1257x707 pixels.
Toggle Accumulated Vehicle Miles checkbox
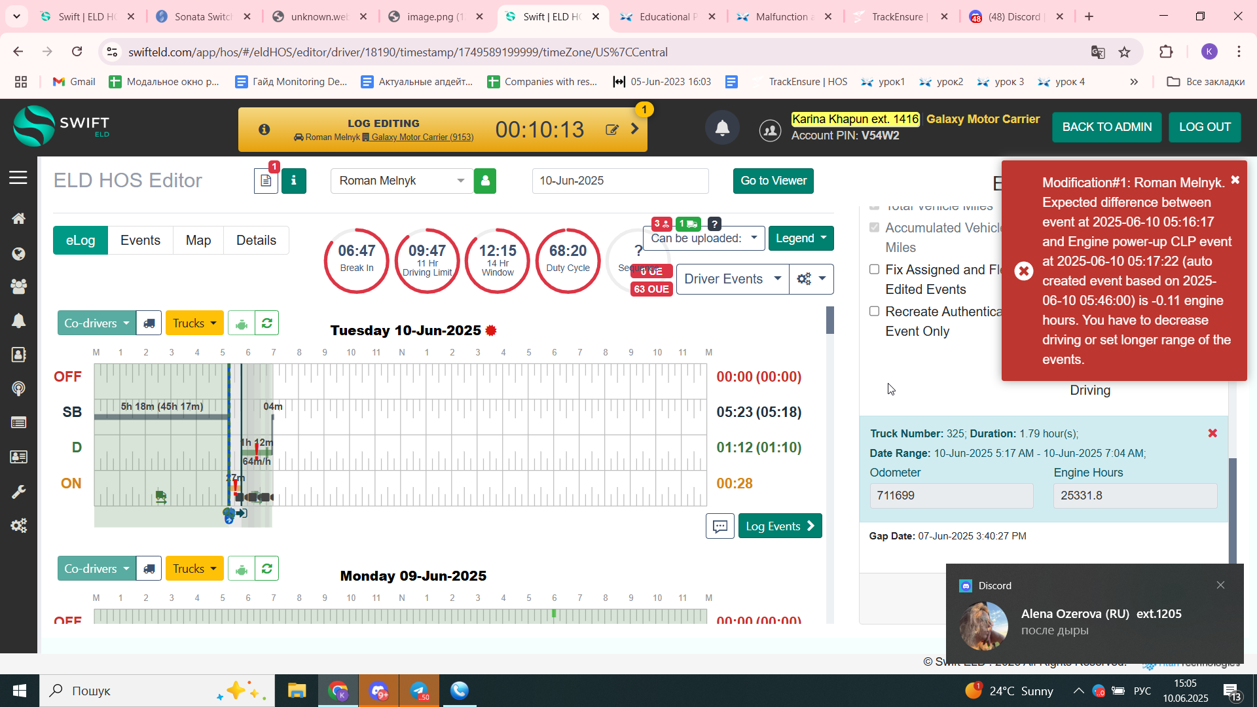point(874,228)
